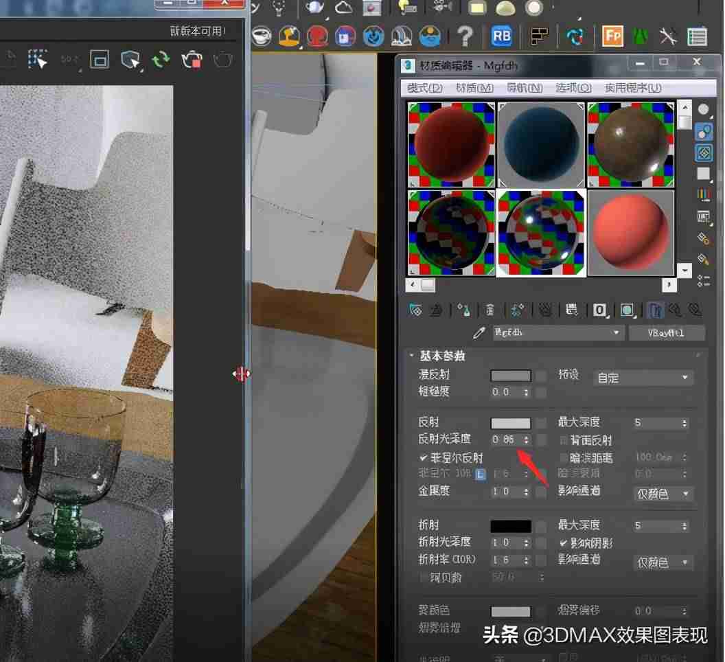Pick material from object with eyedropper

point(479,332)
